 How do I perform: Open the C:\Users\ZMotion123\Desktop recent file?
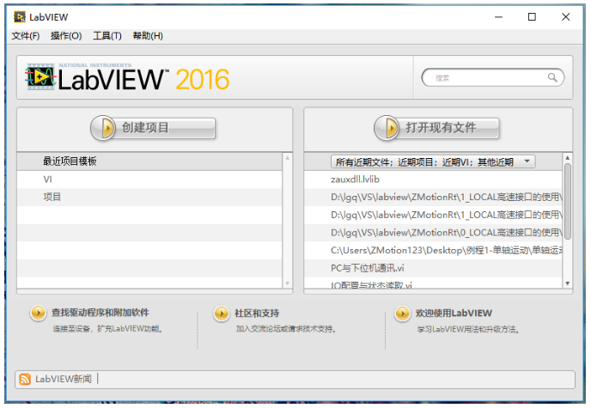[433, 251]
